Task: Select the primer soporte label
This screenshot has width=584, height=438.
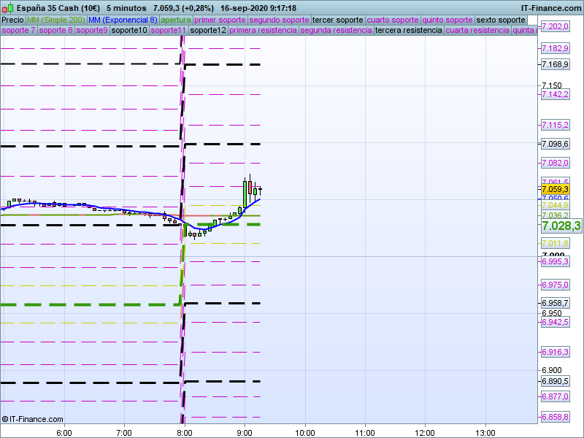Action: pos(220,20)
